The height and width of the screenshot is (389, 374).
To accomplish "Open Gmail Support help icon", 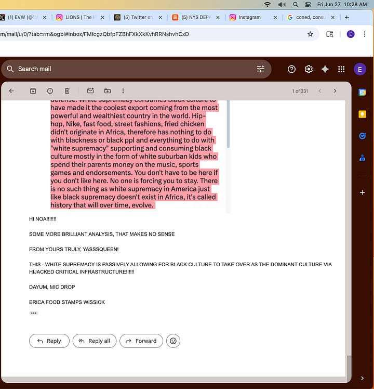I will point(291,69).
